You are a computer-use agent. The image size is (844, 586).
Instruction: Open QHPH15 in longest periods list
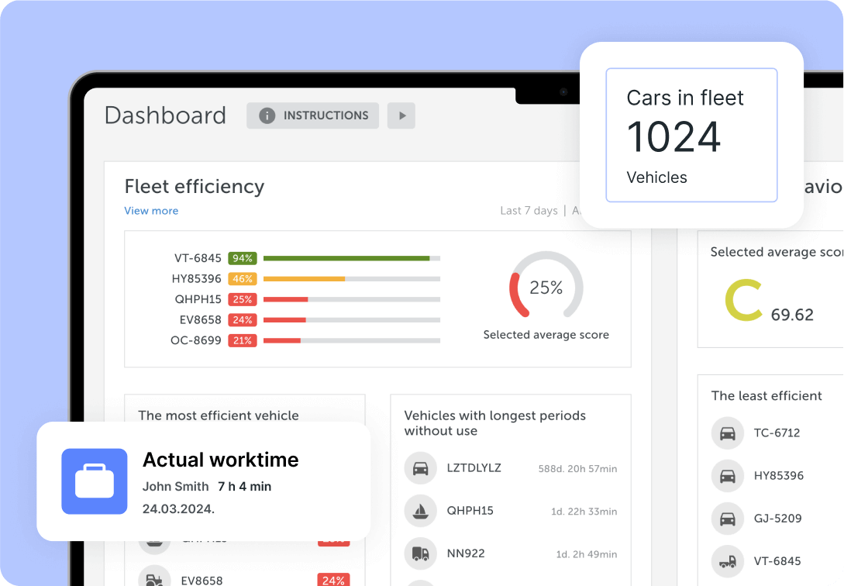click(x=470, y=511)
